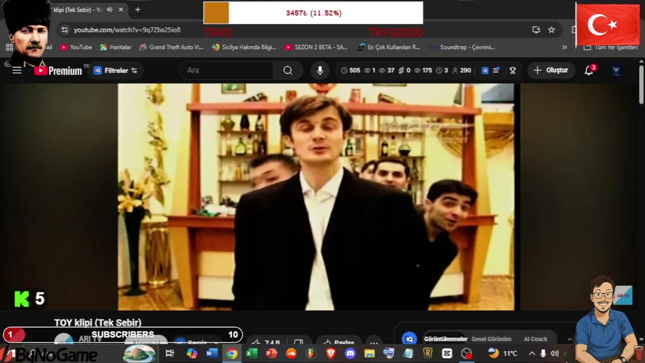645x363 pixels.
Task: Launch Copilot from the taskbar
Action: (192, 353)
